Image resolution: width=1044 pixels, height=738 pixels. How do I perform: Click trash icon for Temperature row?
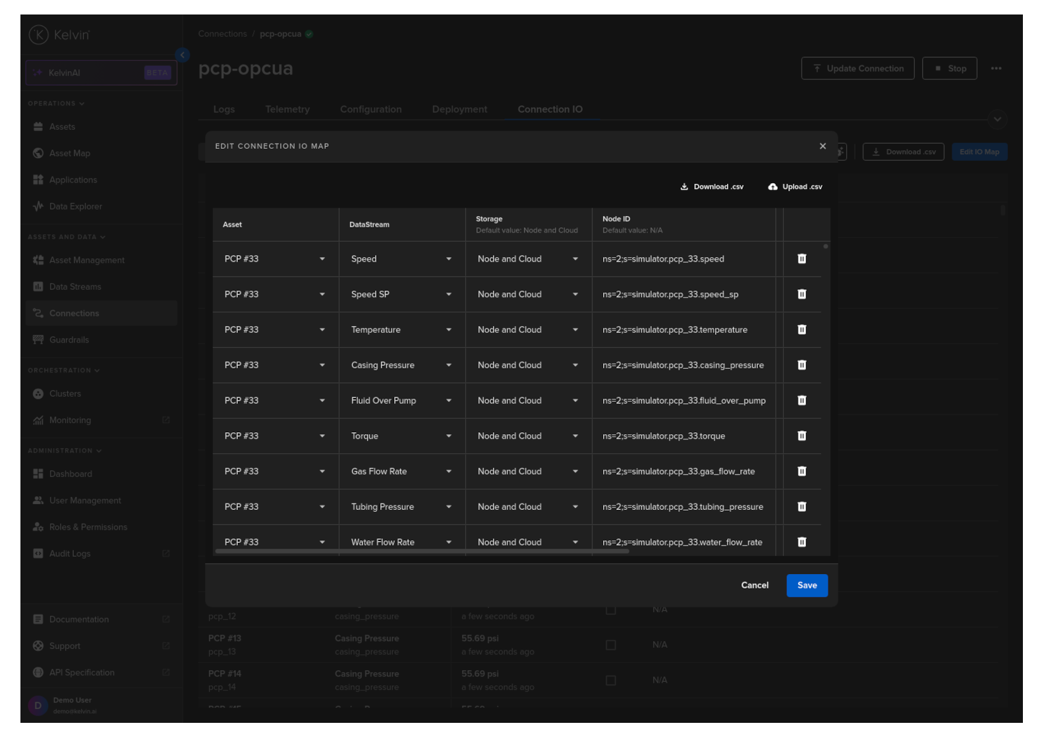[x=801, y=329]
